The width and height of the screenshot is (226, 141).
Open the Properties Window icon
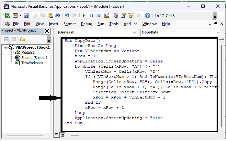tap(123, 15)
